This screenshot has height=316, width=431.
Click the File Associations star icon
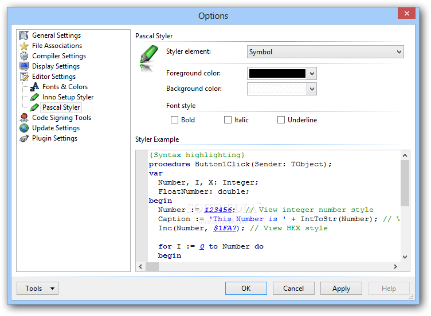click(x=24, y=46)
